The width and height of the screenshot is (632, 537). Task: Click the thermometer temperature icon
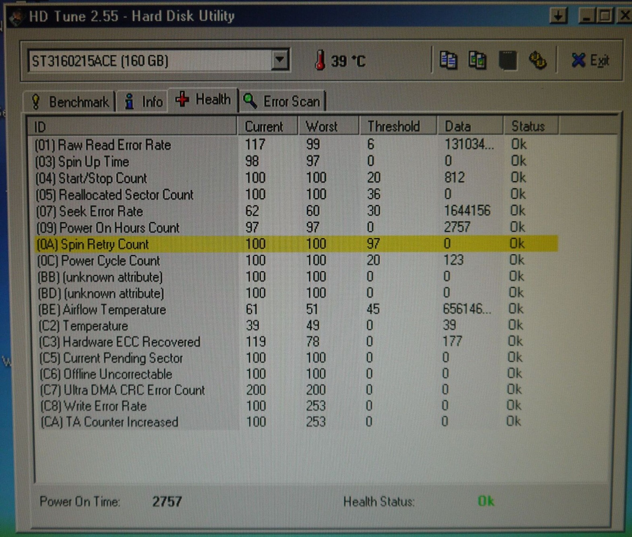point(320,60)
